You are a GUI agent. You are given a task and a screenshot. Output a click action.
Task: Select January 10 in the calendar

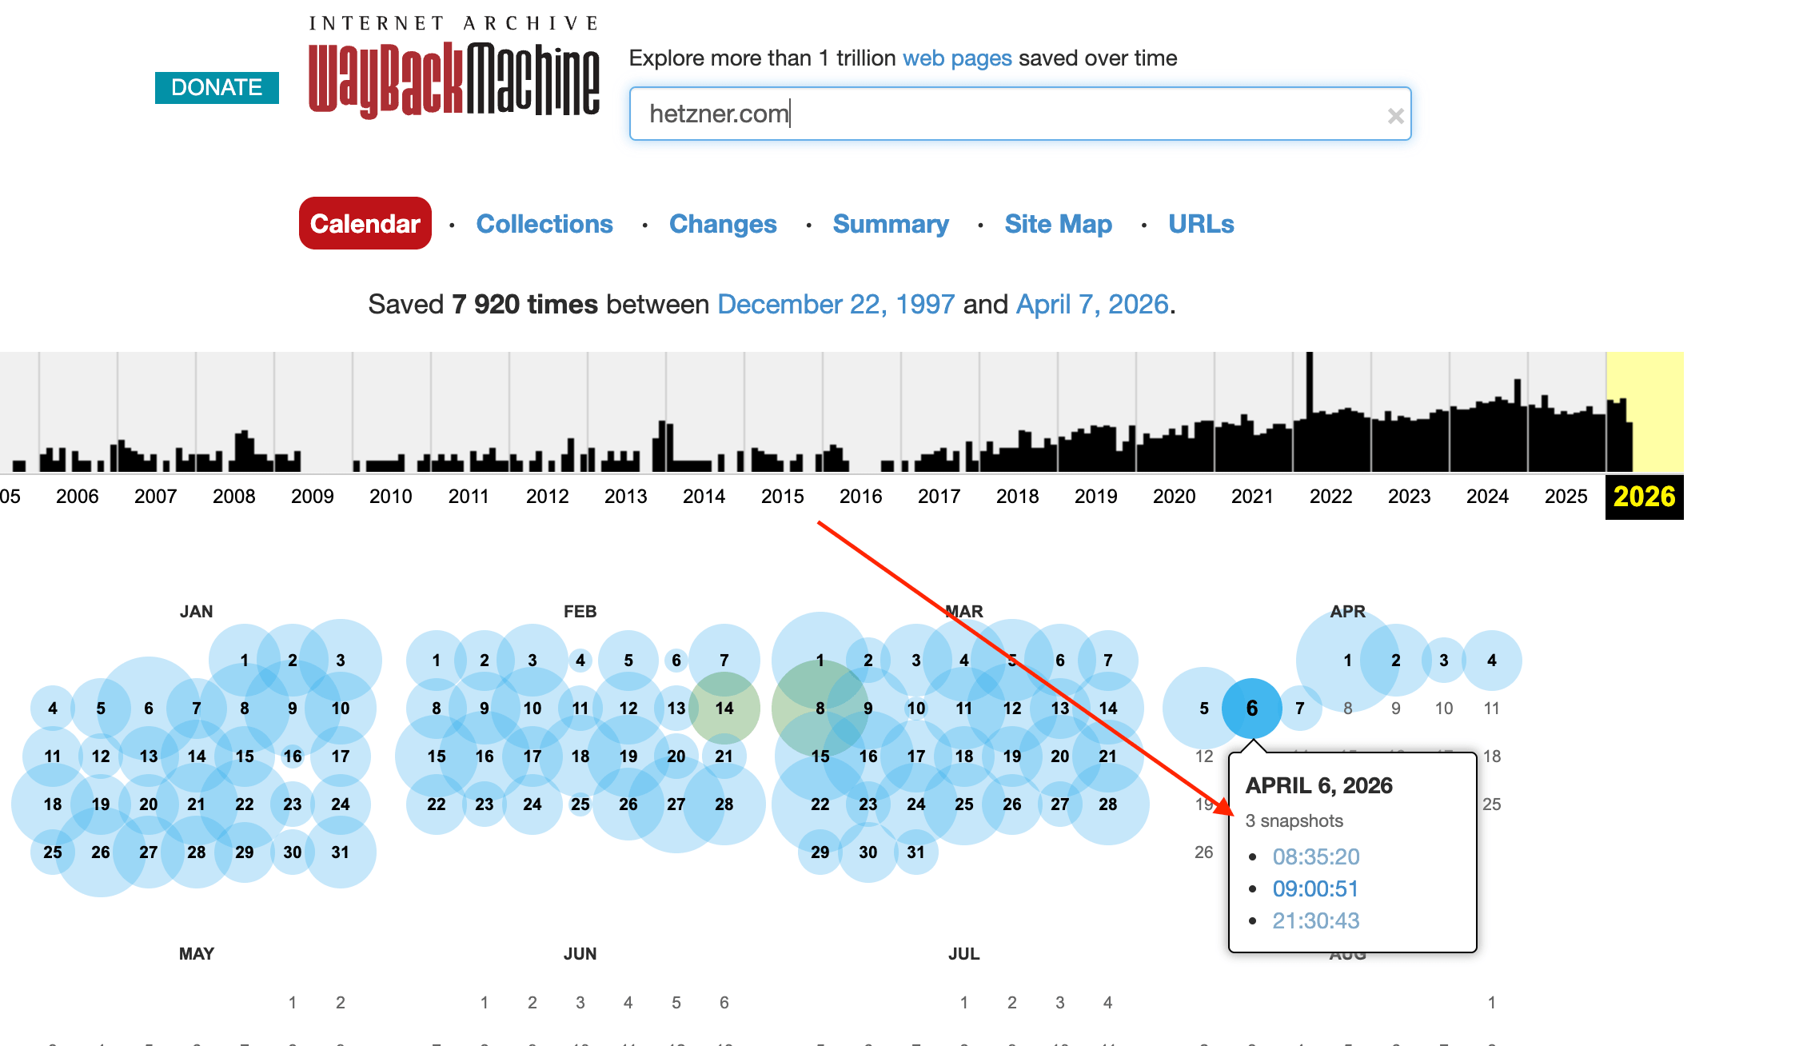click(x=341, y=708)
